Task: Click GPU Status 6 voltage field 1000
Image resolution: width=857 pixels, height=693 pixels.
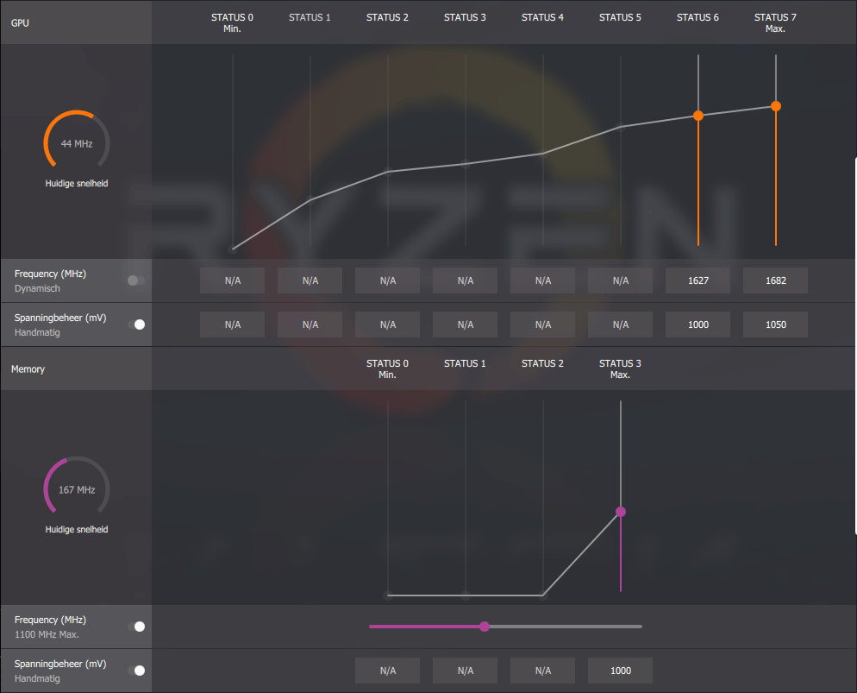Action: pyautogui.click(x=698, y=324)
